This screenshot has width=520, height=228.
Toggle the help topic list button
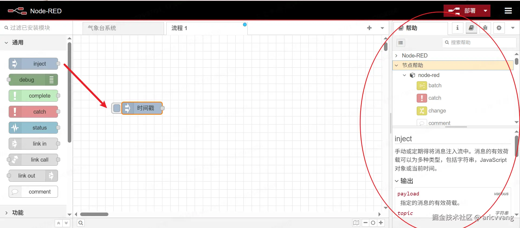(x=401, y=43)
